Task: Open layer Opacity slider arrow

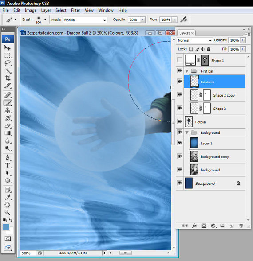Action: pos(243,40)
